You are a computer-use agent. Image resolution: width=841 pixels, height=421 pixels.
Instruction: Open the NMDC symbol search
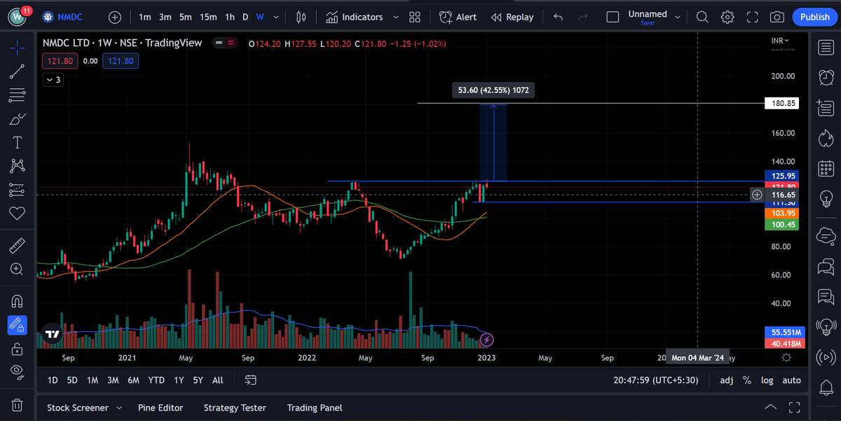point(63,17)
